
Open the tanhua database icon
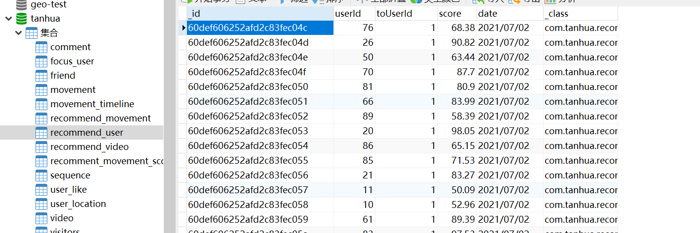pyautogui.click(x=22, y=19)
